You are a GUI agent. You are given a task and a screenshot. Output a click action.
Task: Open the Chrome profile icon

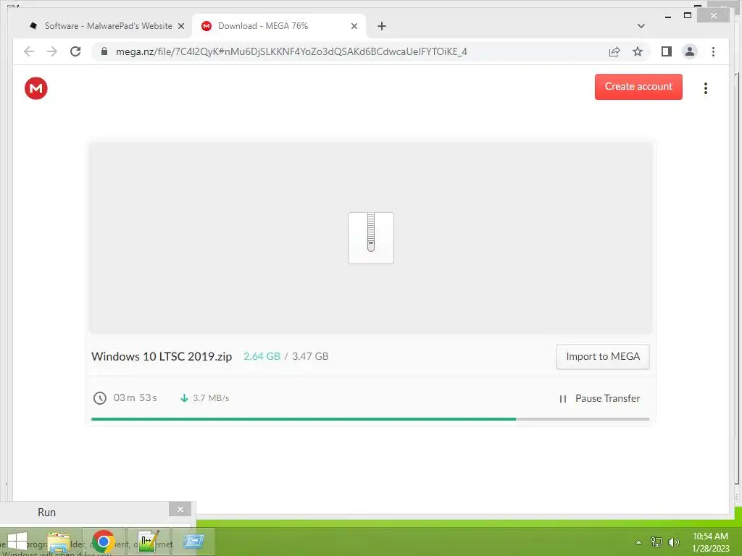[x=690, y=51]
